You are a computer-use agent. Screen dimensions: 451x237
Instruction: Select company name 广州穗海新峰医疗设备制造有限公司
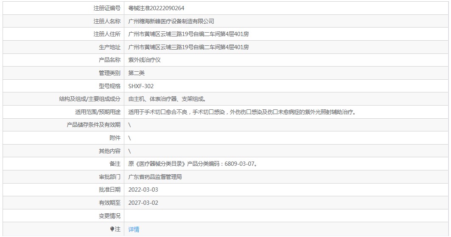(x=171, y=21)
